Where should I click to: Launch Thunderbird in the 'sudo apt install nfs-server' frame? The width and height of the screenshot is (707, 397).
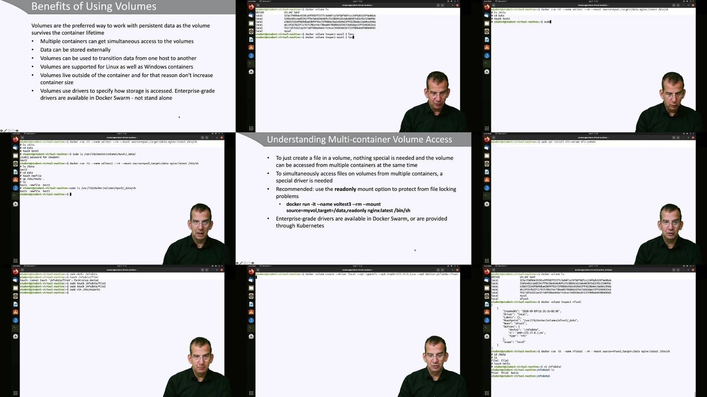(487, 147)
